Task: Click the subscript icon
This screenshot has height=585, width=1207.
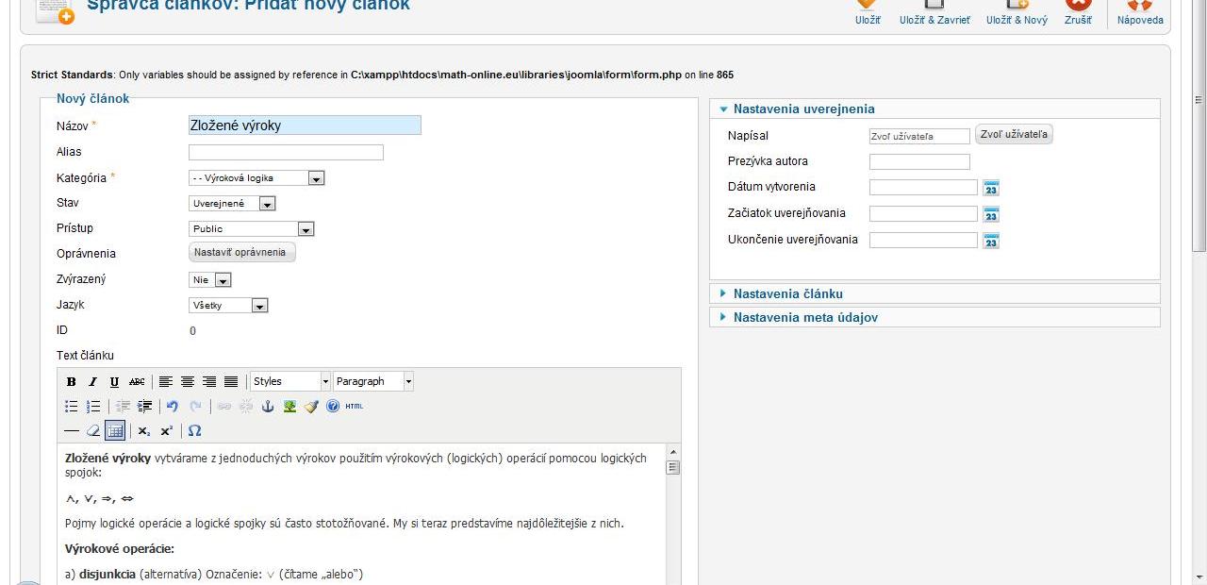Action: pos(143,431)
